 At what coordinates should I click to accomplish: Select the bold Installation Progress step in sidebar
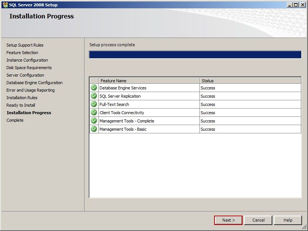[29, 113]
